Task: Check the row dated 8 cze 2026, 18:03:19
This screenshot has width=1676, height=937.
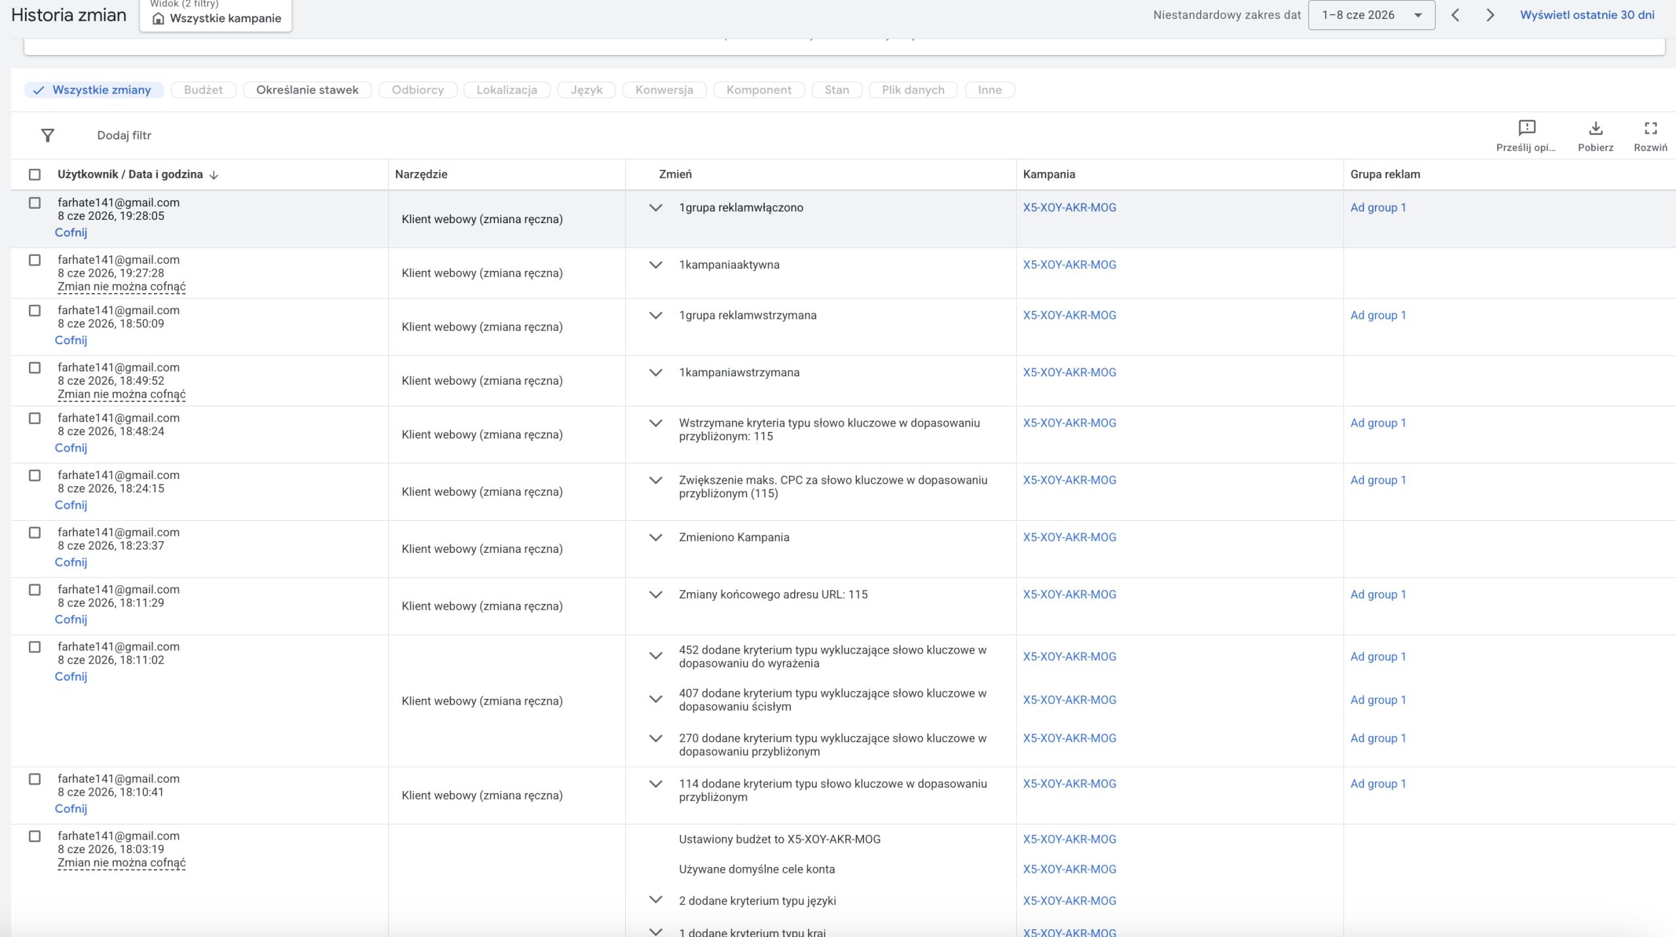Action: (35, 836)
